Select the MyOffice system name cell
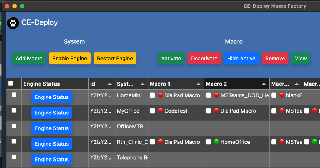The height and width of the screenshot is (168, 320). pyautogui.click(x=128, y=111)
